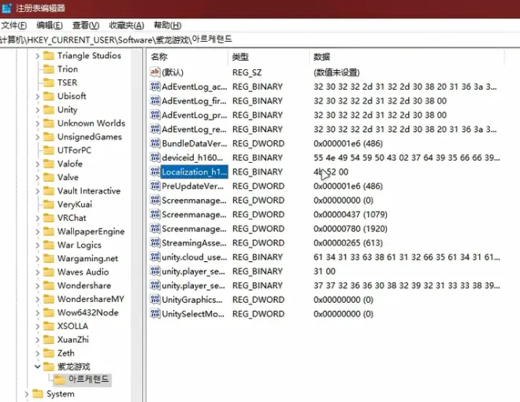Expand the Unity registry key
Viewport: 520px width, 402px height.
click(x=36, y=110)
